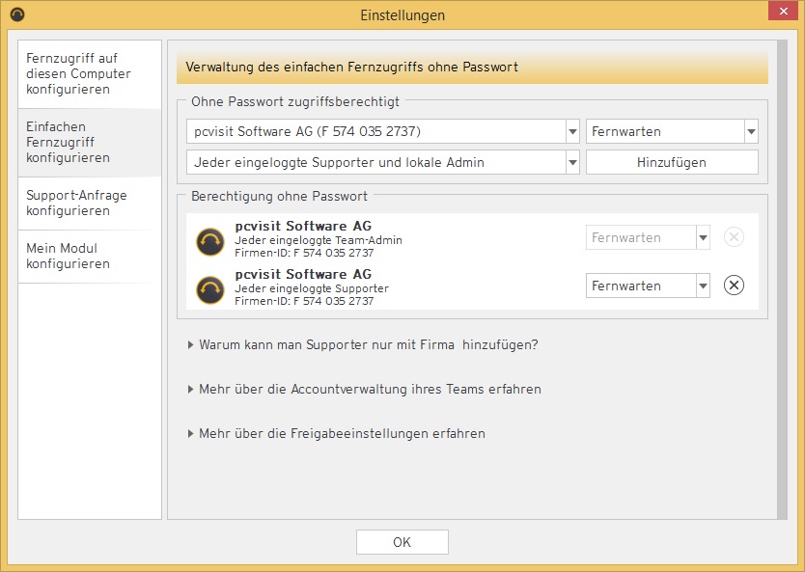This screenshot has width=805, height=572.
Task: Expand 'Mehr über die Freigabeeinstellungen erfahren'
Action: 341,434
